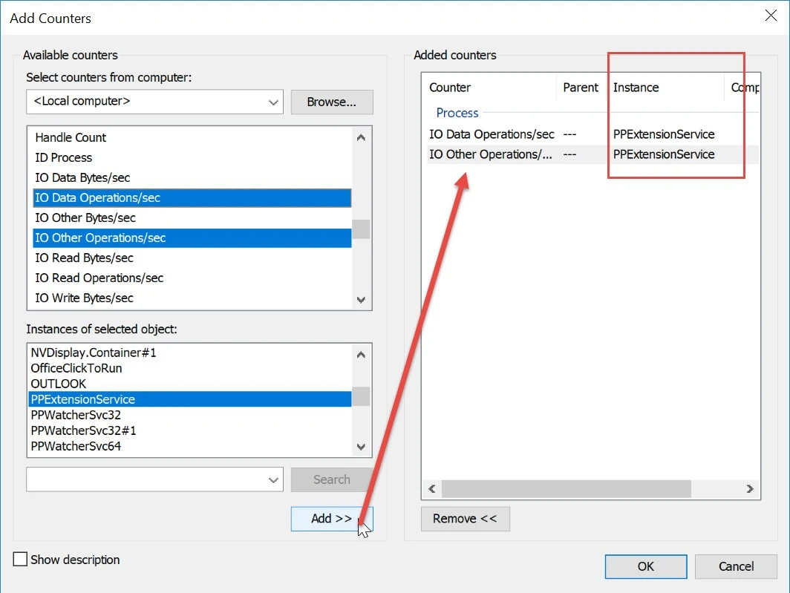The width and height of the screenshot is (790, 593).
Task: Sort by the Instance column header
Action: pos(636,88)
